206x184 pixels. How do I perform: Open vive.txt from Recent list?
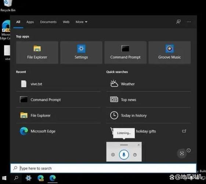coord(58,84)
